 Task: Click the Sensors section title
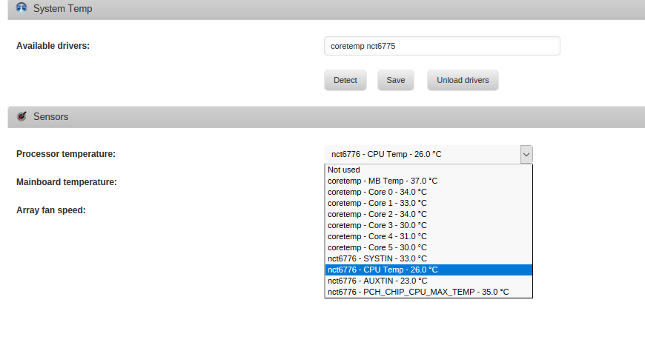(x=50, y=117)
